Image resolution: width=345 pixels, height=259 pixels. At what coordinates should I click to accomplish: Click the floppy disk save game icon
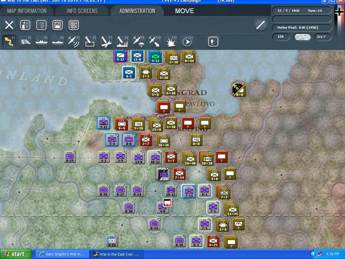(x=57, y=25)
